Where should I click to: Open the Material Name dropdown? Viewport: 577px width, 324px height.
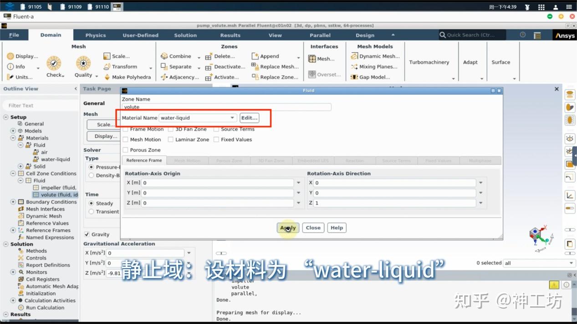coord(198,118)
